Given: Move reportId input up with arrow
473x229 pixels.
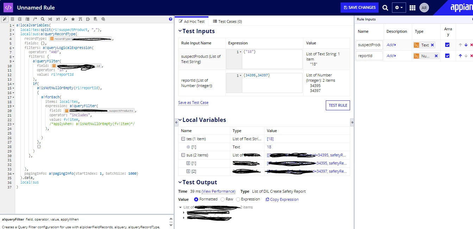Looking at the screenshot, I should click(460, 56).
